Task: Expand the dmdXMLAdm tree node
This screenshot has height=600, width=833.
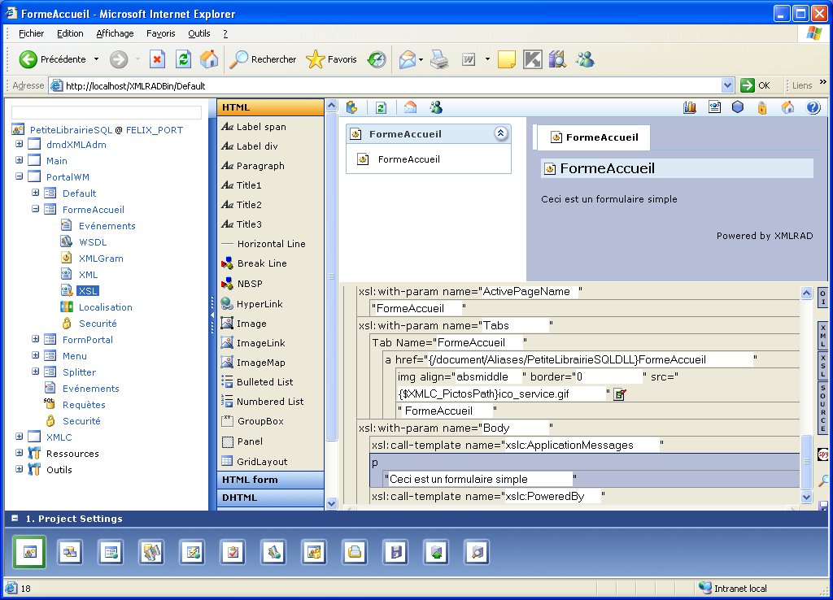Action: [x=20, y=145]
